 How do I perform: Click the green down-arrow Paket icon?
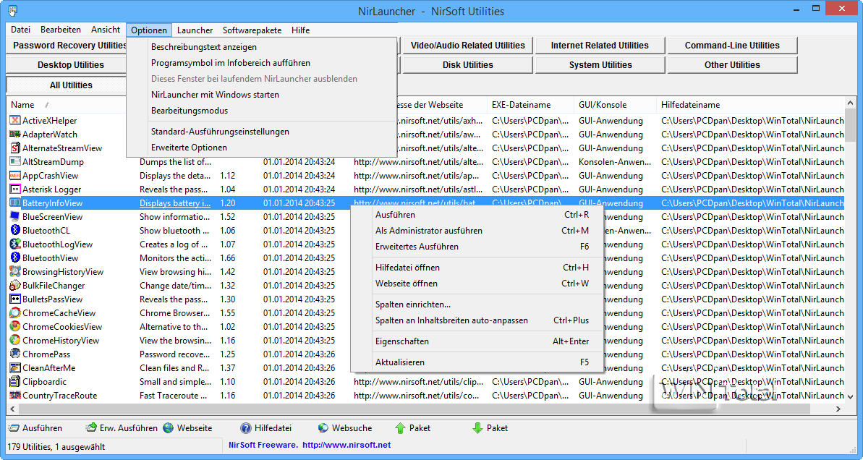[x=477, y=428]
